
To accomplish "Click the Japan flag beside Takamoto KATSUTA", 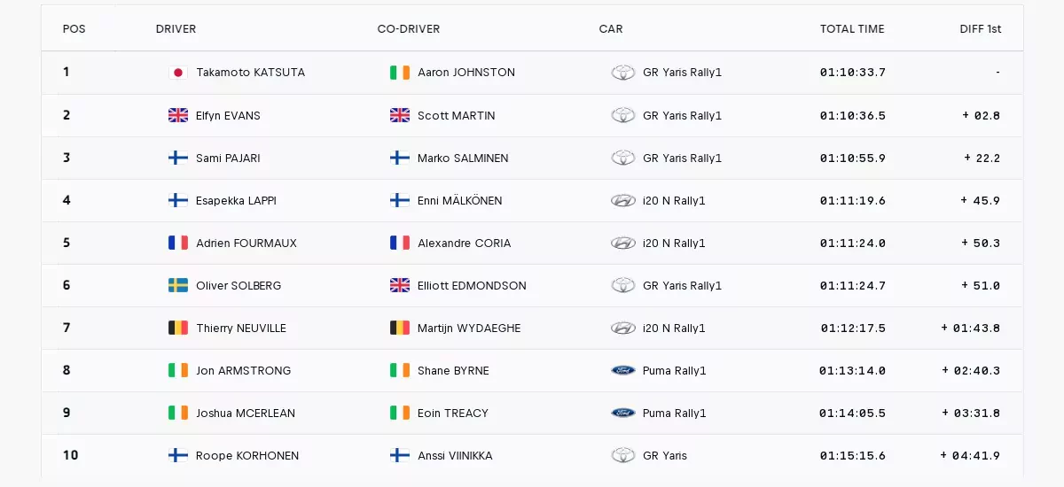I will [x=178, y=73].
